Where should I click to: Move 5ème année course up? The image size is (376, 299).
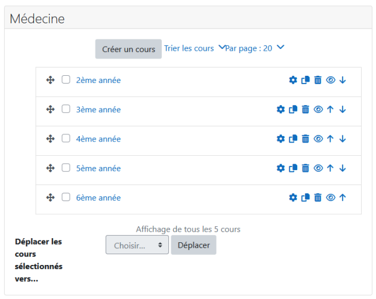coord(330,168)
